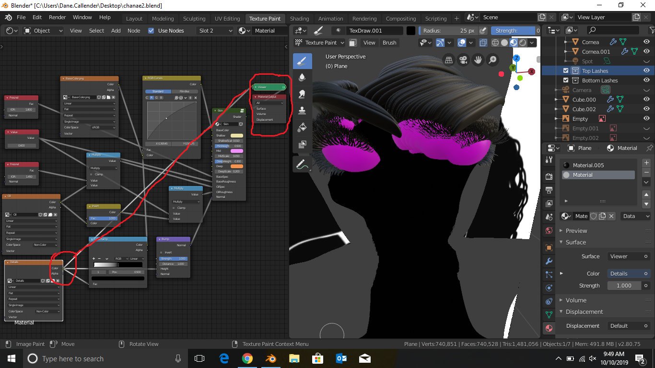Switch to rendered viewport shading
This screenshot has width=655, height=368.
click(x=523, y=43)
